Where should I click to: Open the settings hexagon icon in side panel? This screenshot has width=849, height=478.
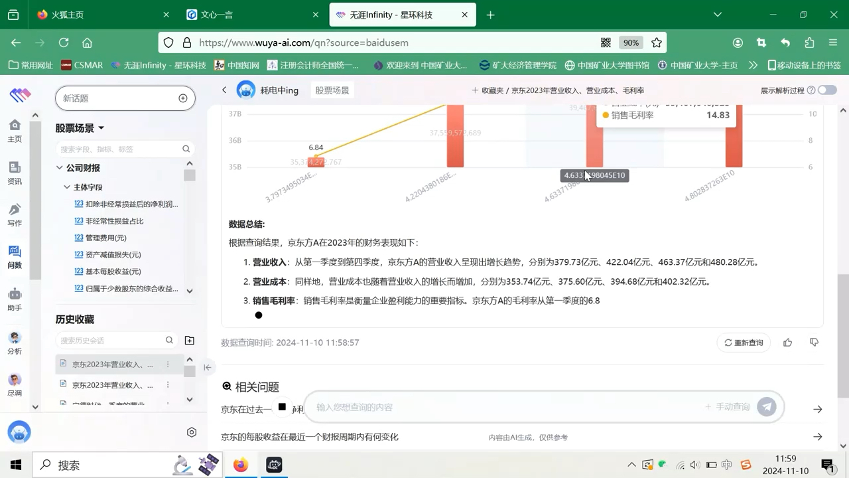coord(192,432)
